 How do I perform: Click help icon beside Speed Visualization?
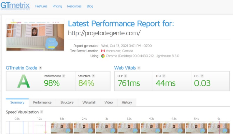[42, 112]
